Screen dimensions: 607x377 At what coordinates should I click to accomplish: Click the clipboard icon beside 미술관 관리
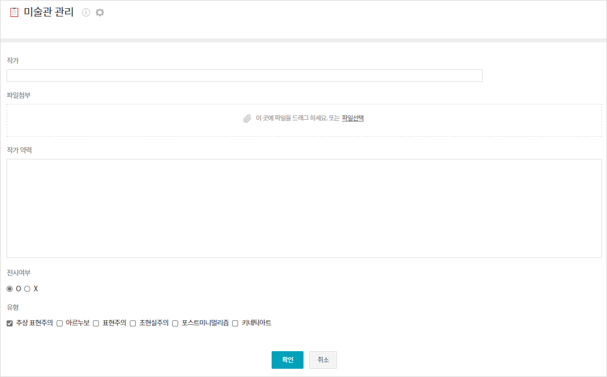pyautogui.click(x=14, y=13)
